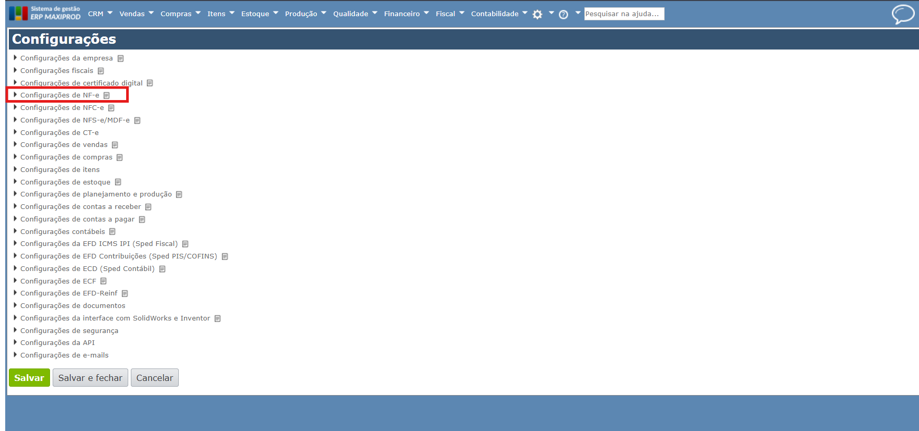Open Configurações de ECF link

[x=58, y=281]
